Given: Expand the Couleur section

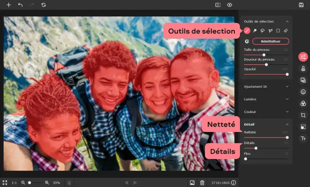Looking at the screenshot, I should pos(287,112).
